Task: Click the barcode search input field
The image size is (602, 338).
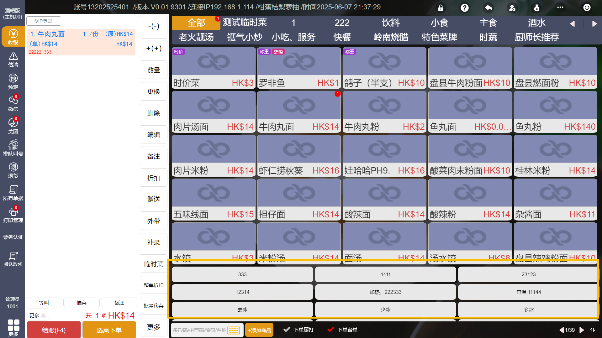Action: [199, 330]
